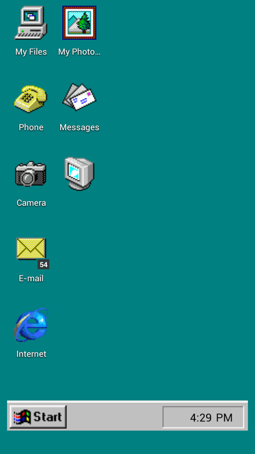This screenshot has width=255, height=454.
Task: Select the "E-mail" text label
Action: [x=31, y=278]
